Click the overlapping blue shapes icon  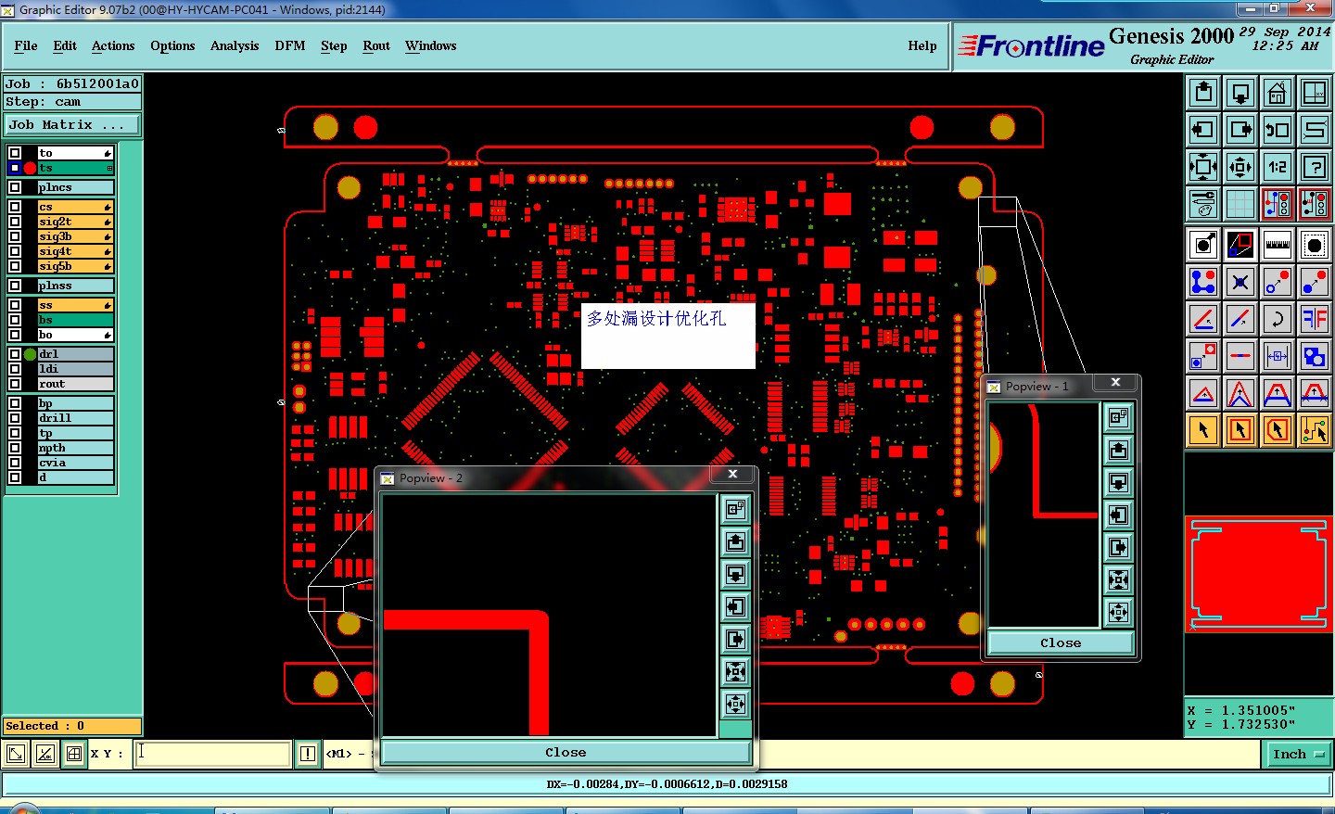[x=1315, y=356]
